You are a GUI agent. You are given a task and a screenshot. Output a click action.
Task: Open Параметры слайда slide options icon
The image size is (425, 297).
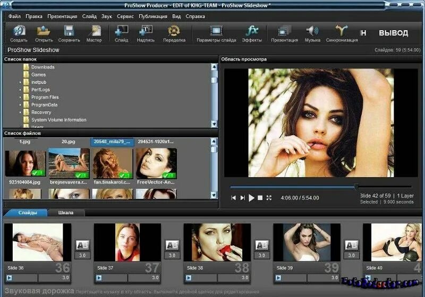[x=216, y=31]
